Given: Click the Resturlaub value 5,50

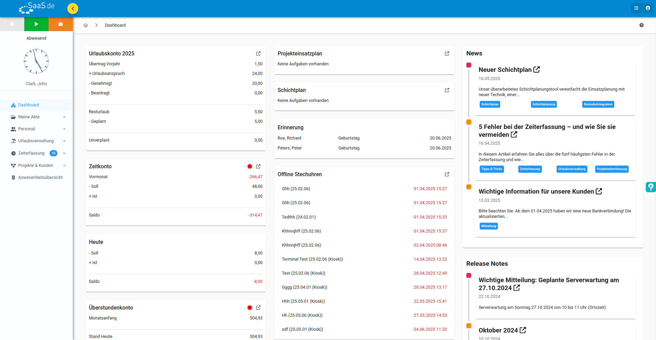Looking at the screenshot, I should [259, 112].
